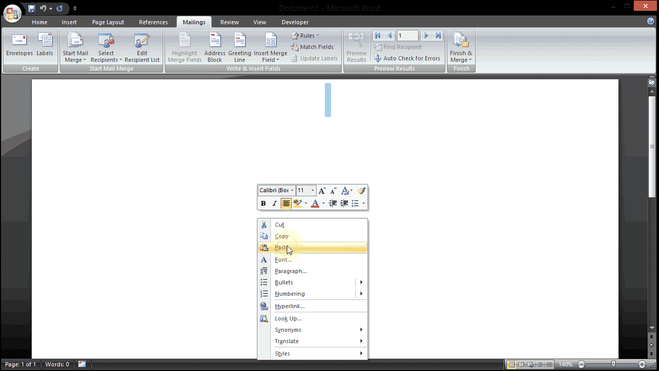Click text highlight color button
Image resolution: width=659 pixels, height=371 pixels.
tap(298, 204)
